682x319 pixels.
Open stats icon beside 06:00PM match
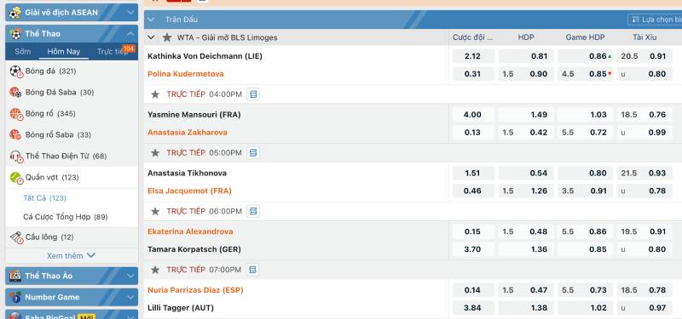(x=253, y=211)
